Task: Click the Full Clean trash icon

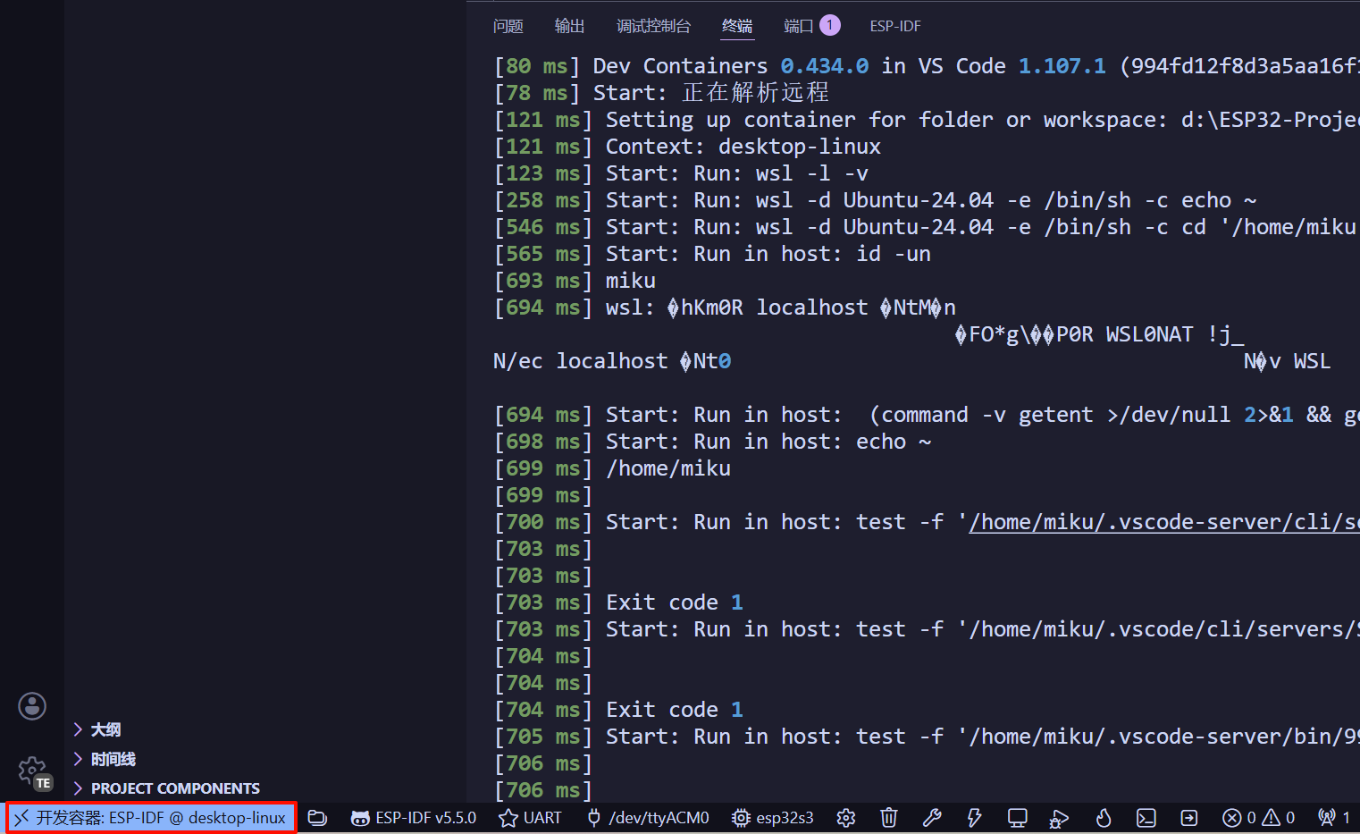Action: coord(888,818)
